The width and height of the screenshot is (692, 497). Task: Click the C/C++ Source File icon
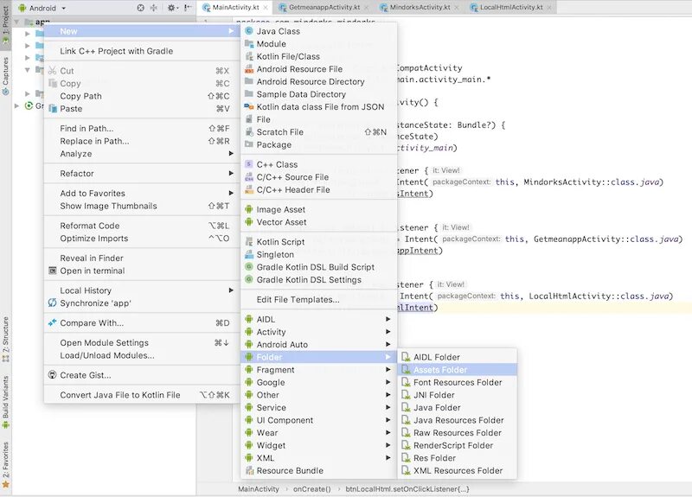tap(249, 177)
